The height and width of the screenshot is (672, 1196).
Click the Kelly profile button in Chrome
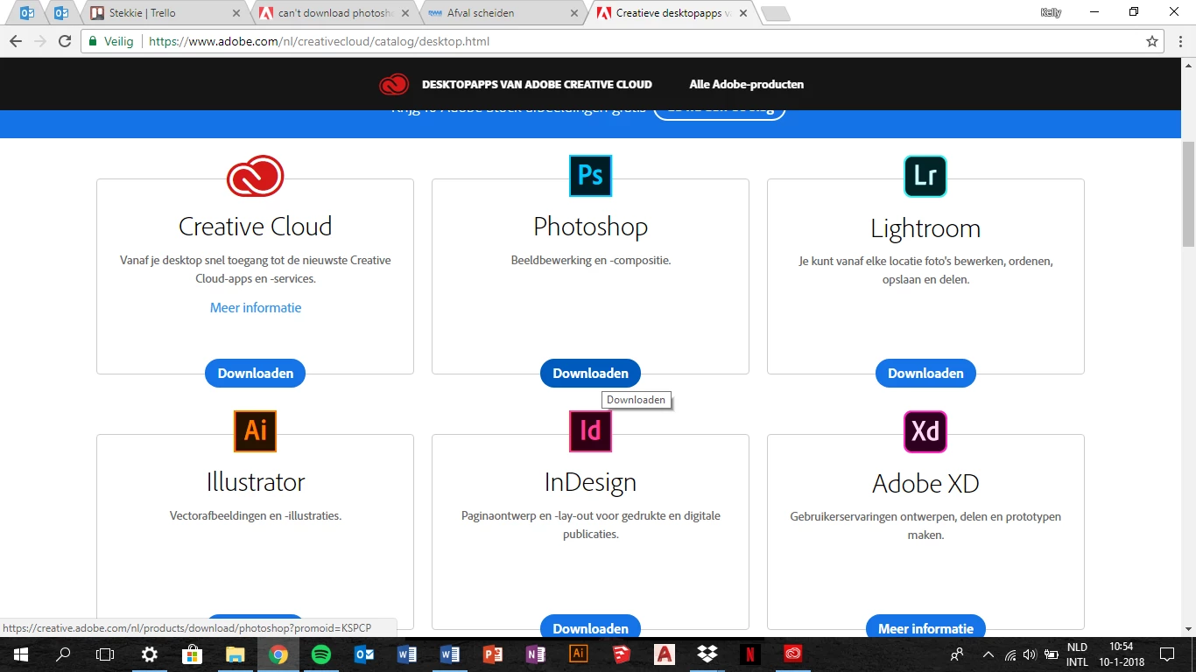[x=1051, y=12]
